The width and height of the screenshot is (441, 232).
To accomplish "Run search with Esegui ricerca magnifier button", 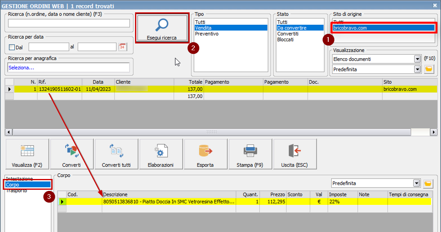I will click(162, 28).
